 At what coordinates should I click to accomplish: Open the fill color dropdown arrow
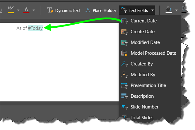[176, 10]
